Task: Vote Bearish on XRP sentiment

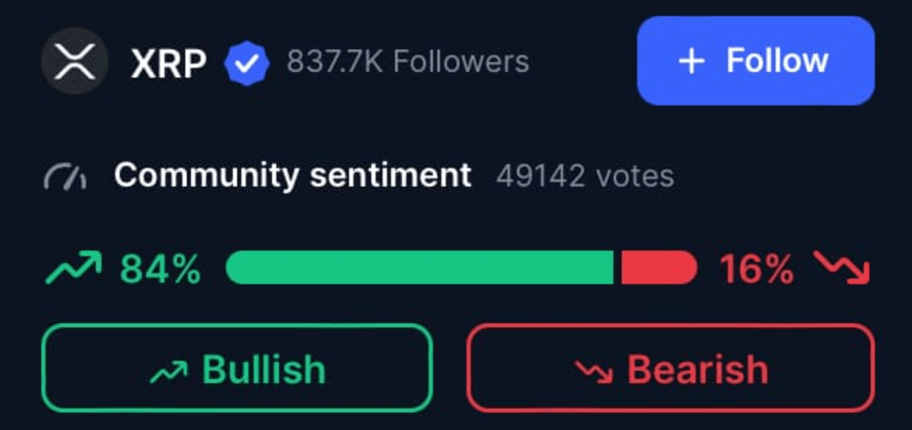Action: (670, 368)
